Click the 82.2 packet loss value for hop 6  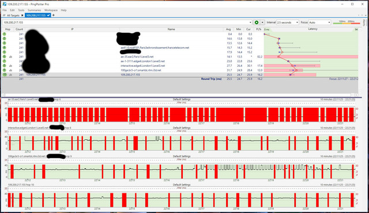pyautogui.click(x=260, y=56)
